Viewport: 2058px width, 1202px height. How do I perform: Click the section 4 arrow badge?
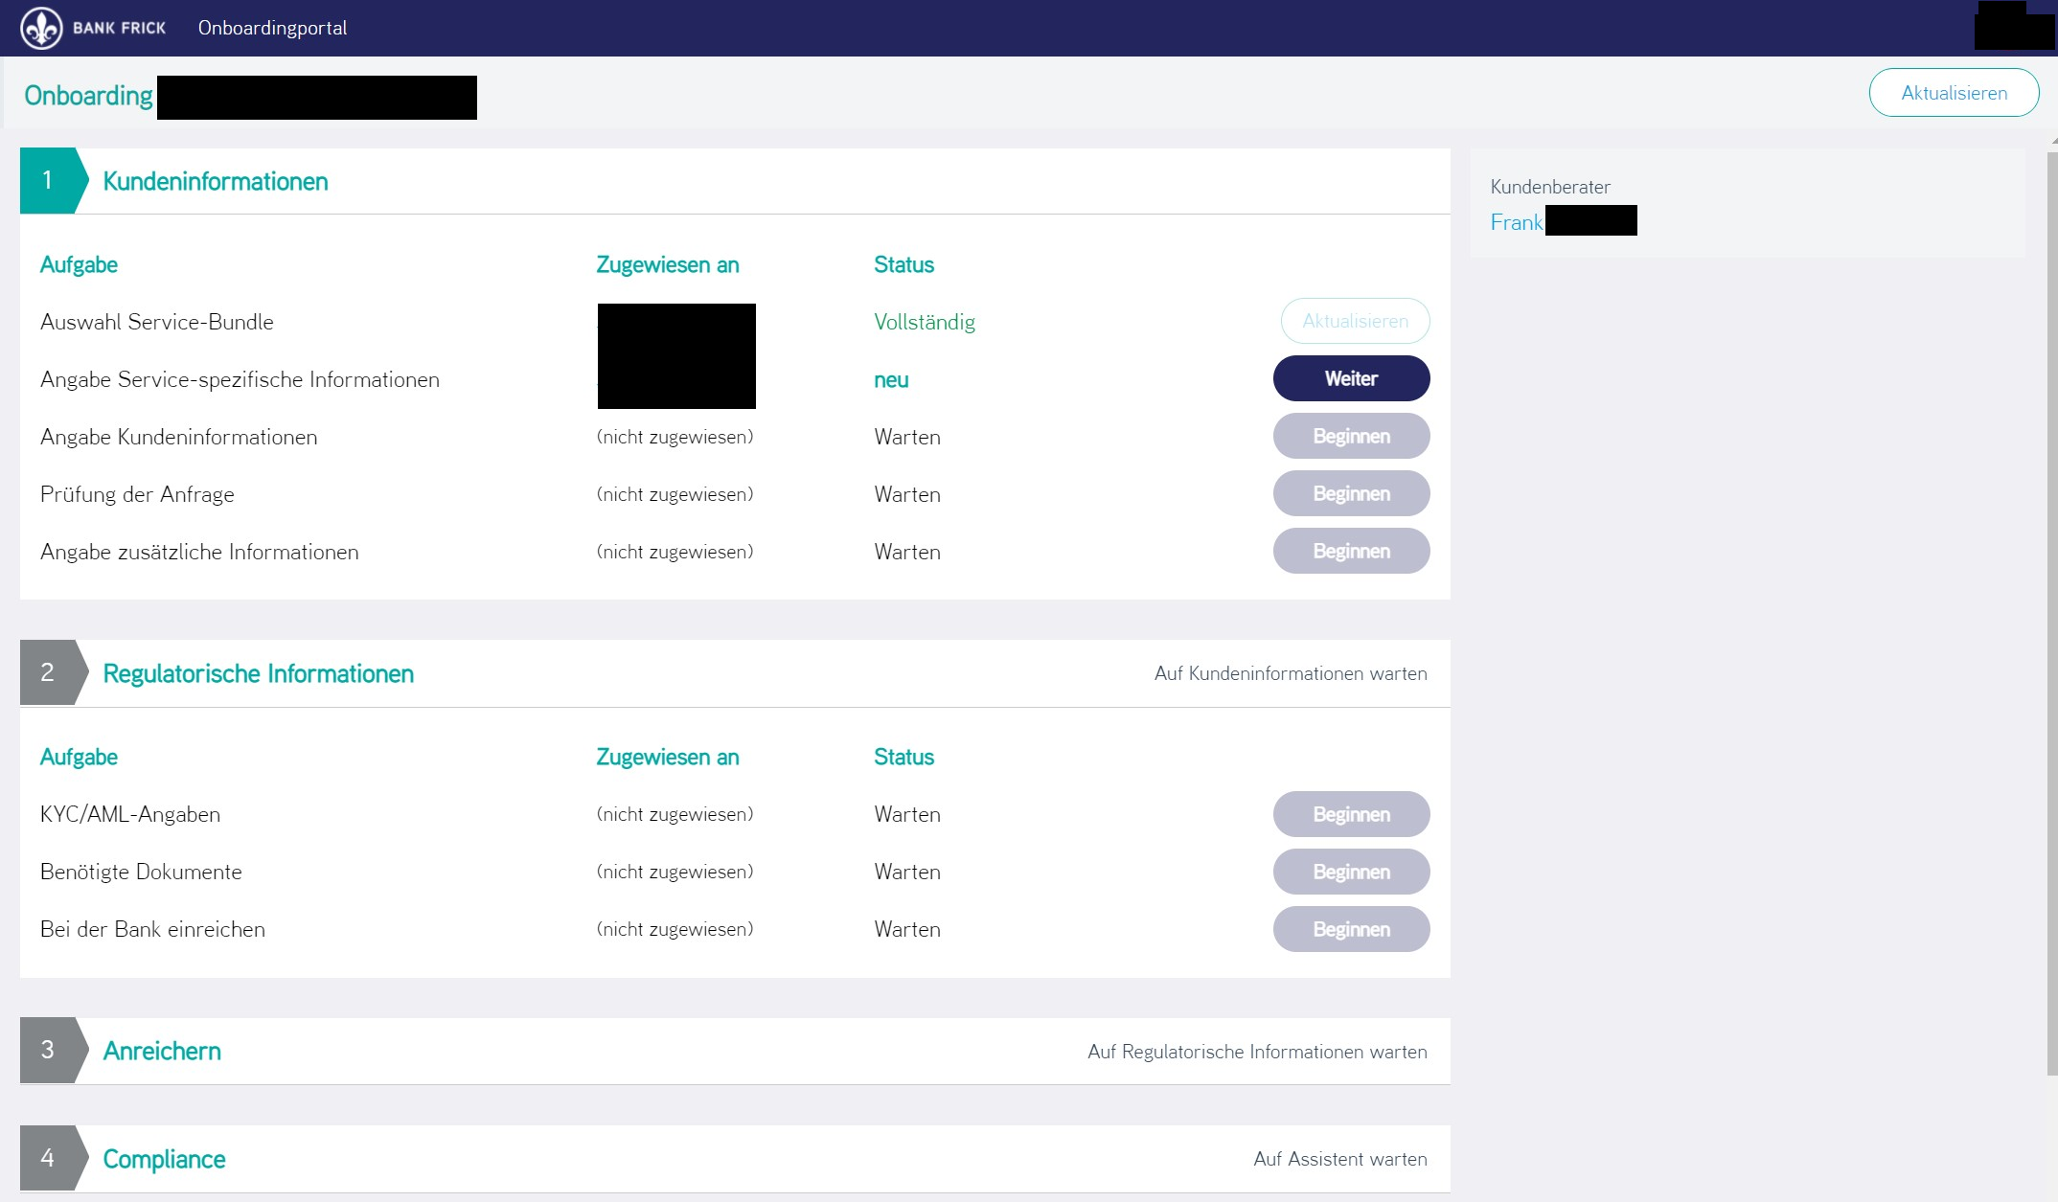47,1158
